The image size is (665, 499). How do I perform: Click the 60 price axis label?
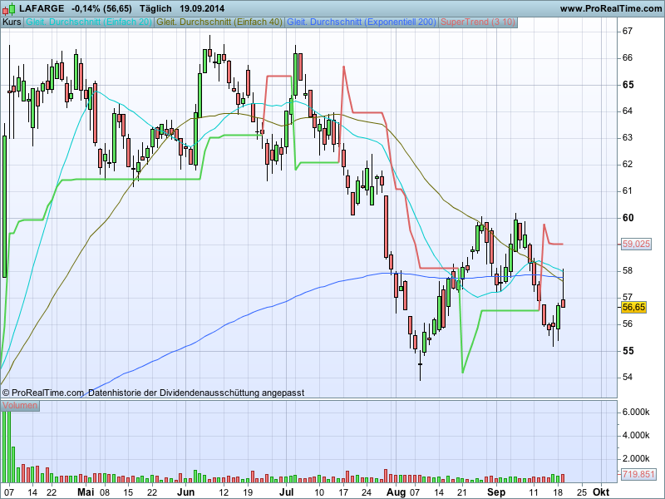pyautogui.click(x=628, y=218)
